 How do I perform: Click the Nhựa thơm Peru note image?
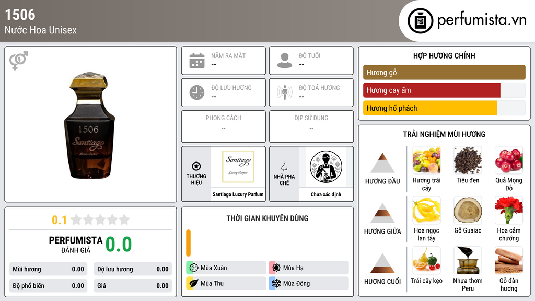[468, 260]
